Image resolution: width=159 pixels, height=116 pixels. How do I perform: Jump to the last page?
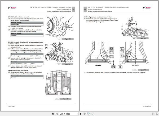tap(85, 114)
